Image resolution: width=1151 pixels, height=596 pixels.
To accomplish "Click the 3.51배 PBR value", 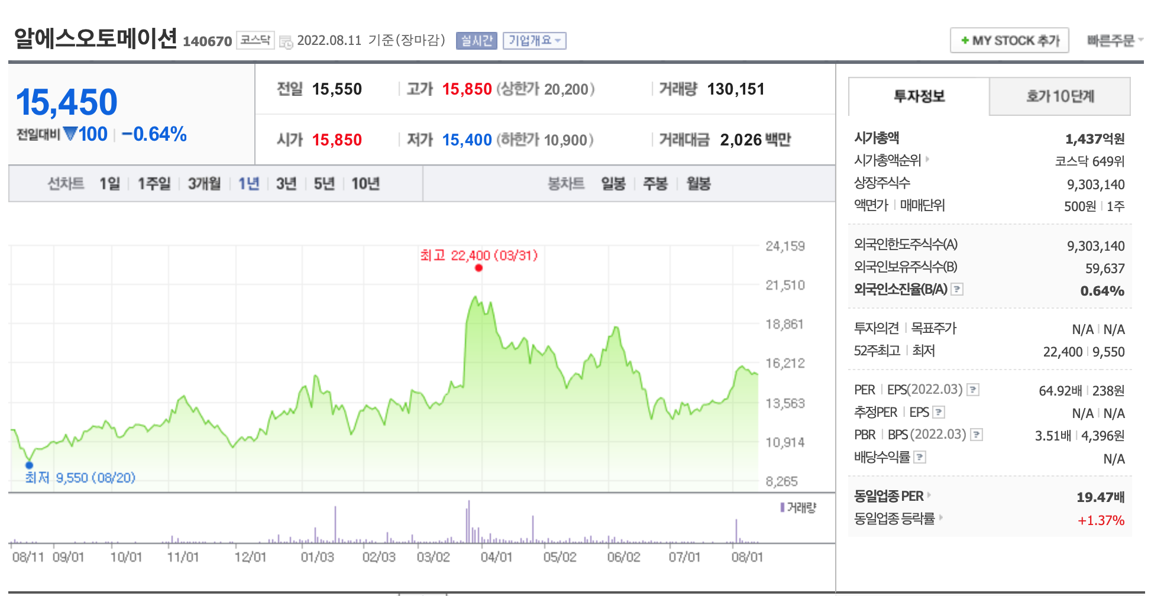I will 1053,436.
